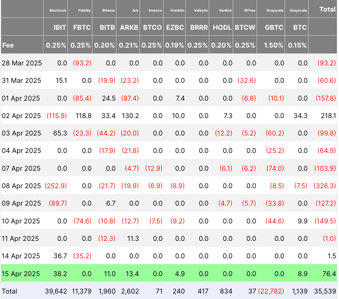Viewport: 339px width, 299px height.
Task: Select the (252.9) IBIT outflow value
Action: point(56,186)
